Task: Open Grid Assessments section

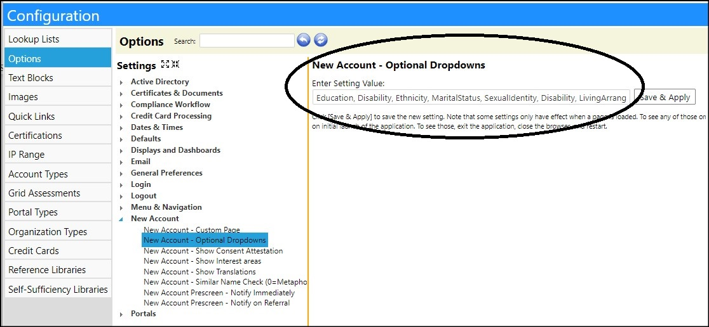Action: point(58,193)
